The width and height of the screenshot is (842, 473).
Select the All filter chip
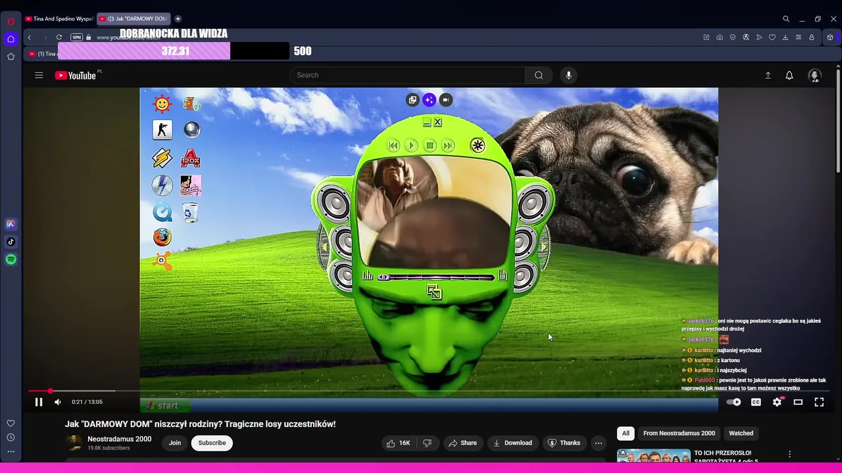(x=626, y=433)
